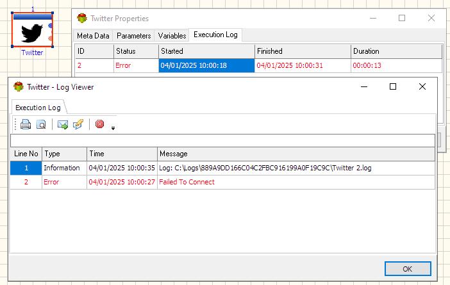Viewport: 450px width, 285px height.
Task: Switch to the Variables tab
Action: (x=172, y=36)
